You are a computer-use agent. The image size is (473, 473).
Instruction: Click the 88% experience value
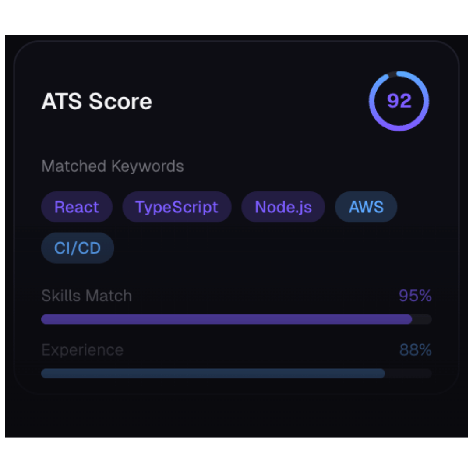[415, 350]
